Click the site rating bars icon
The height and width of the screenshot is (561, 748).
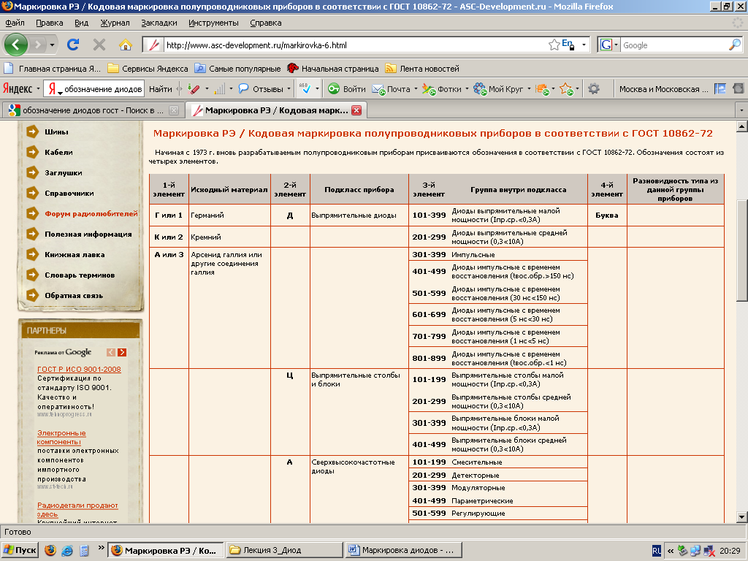point(219,88)
